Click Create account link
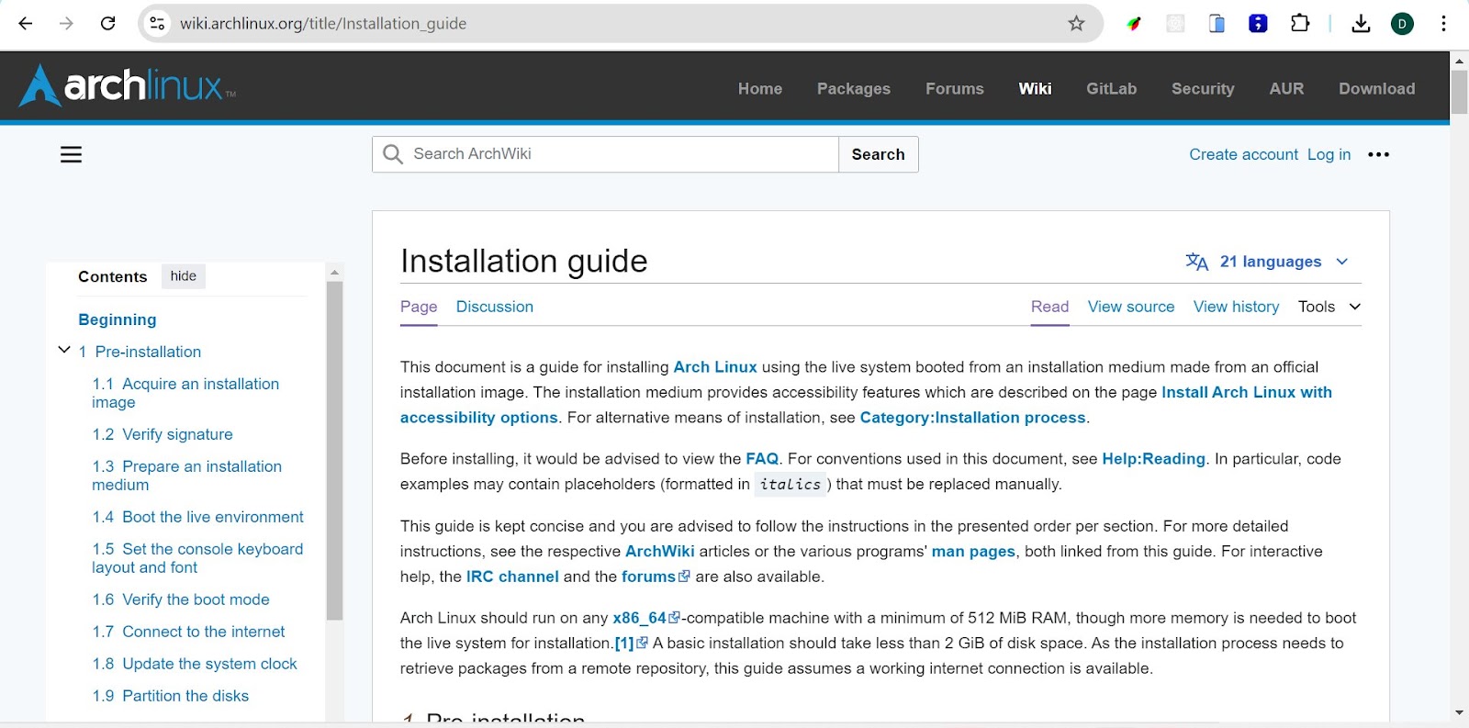This screenshot has height=728, width=1469. click(x=1243, y=154)
